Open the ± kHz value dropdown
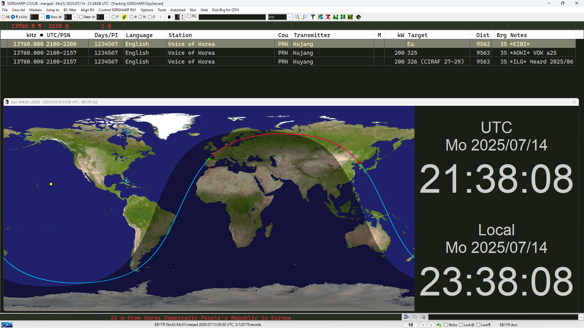584x328 pixels. (x=42, y=17)
